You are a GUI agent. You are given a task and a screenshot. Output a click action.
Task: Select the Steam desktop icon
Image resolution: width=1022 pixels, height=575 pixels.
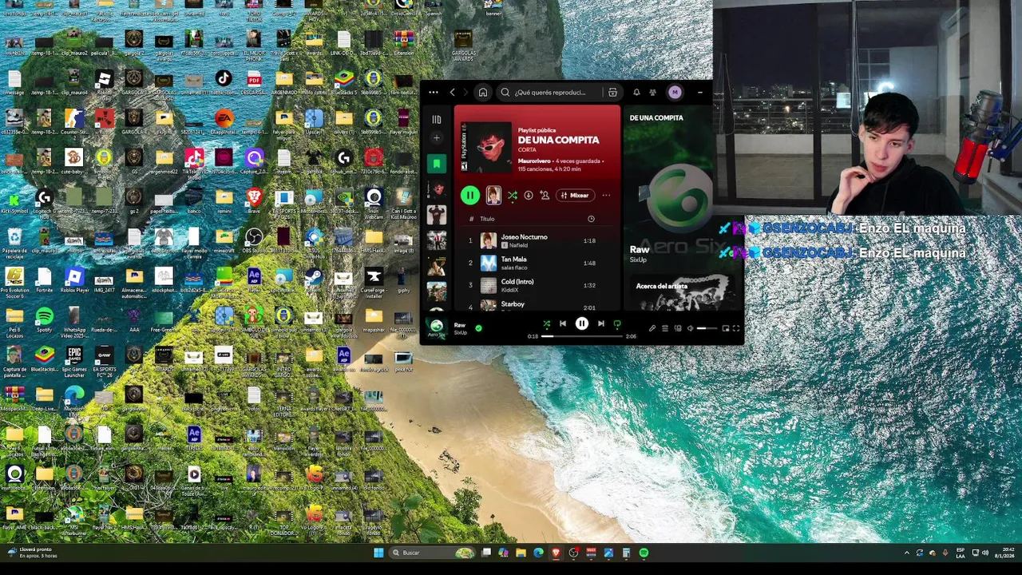[314, 280]
